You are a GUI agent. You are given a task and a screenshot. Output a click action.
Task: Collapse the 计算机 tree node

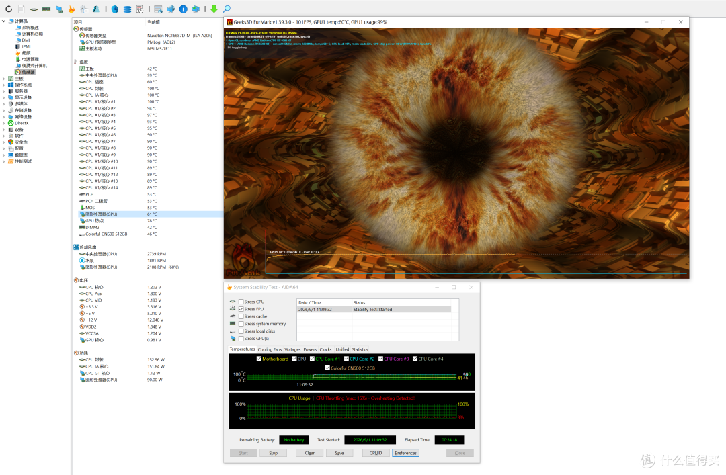(4, 21)
